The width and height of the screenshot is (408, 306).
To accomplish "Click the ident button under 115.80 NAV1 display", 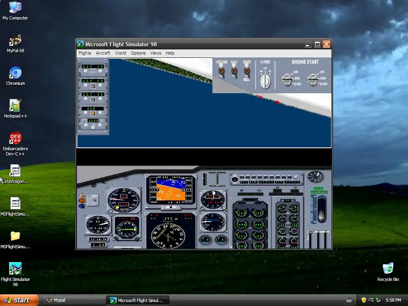I will [x=92, y=86].
